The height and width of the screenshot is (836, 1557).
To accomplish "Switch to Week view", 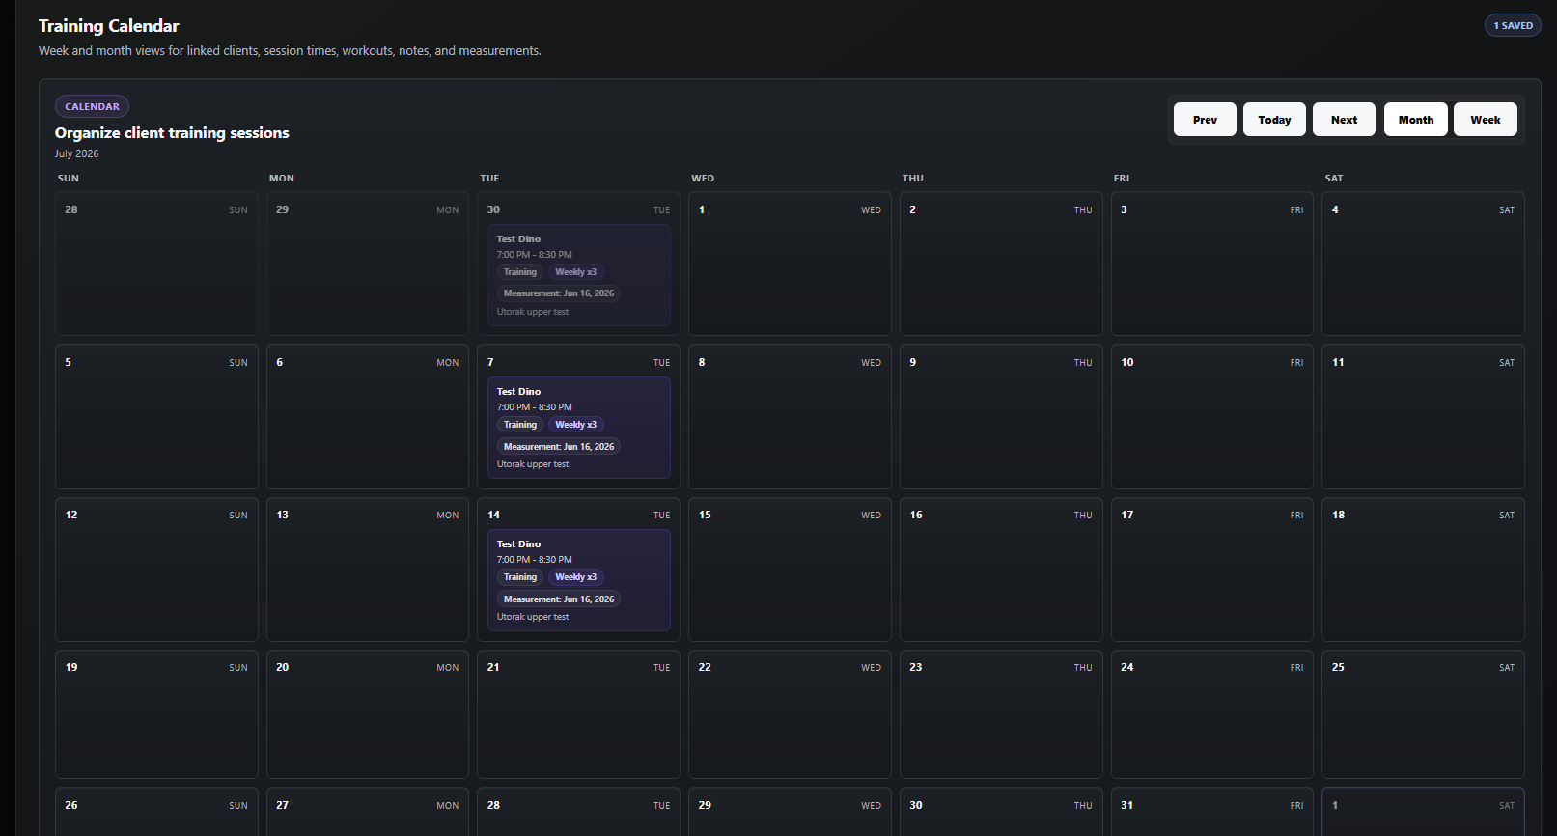I will 1486,120.
